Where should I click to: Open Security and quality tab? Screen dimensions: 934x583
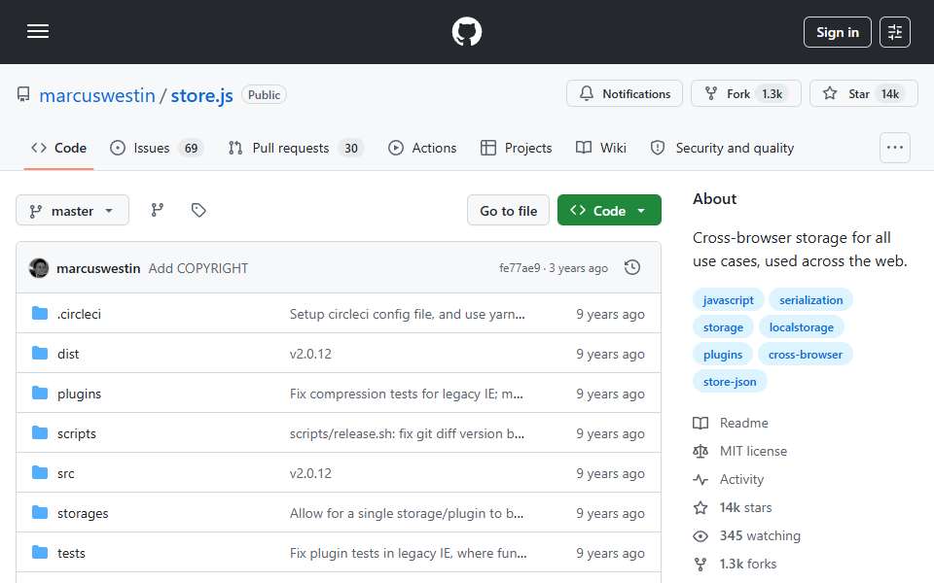point(723,148)
